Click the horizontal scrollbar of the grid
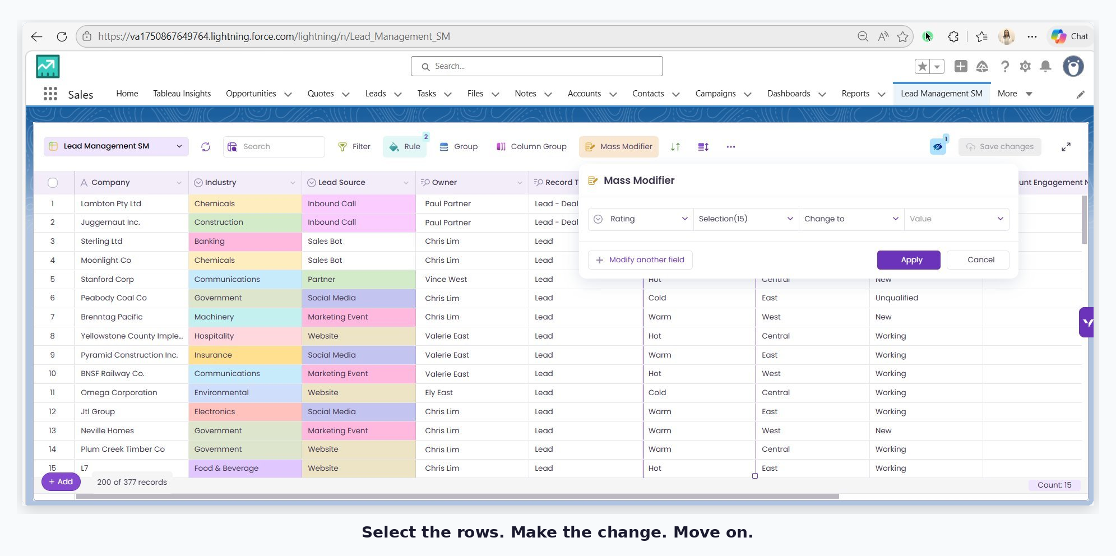 click(457, 496)
